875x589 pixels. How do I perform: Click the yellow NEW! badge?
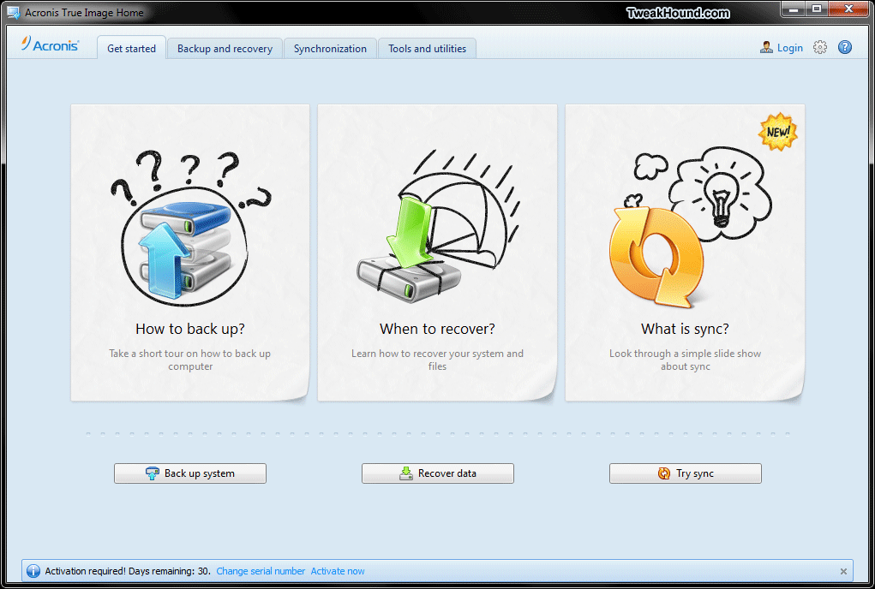point(778,132)
